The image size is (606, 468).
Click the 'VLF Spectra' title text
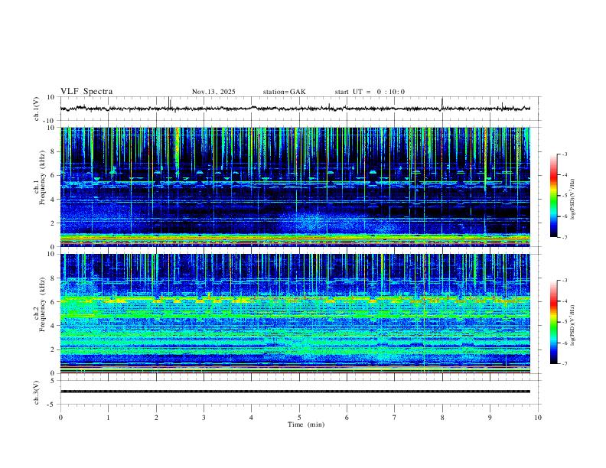point(86,92)
